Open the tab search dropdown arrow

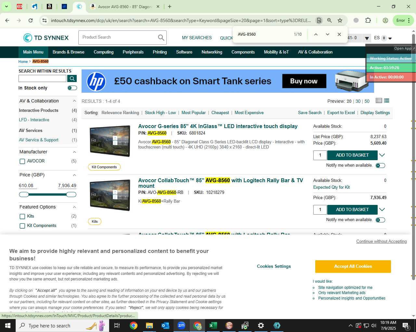(6, 6)
